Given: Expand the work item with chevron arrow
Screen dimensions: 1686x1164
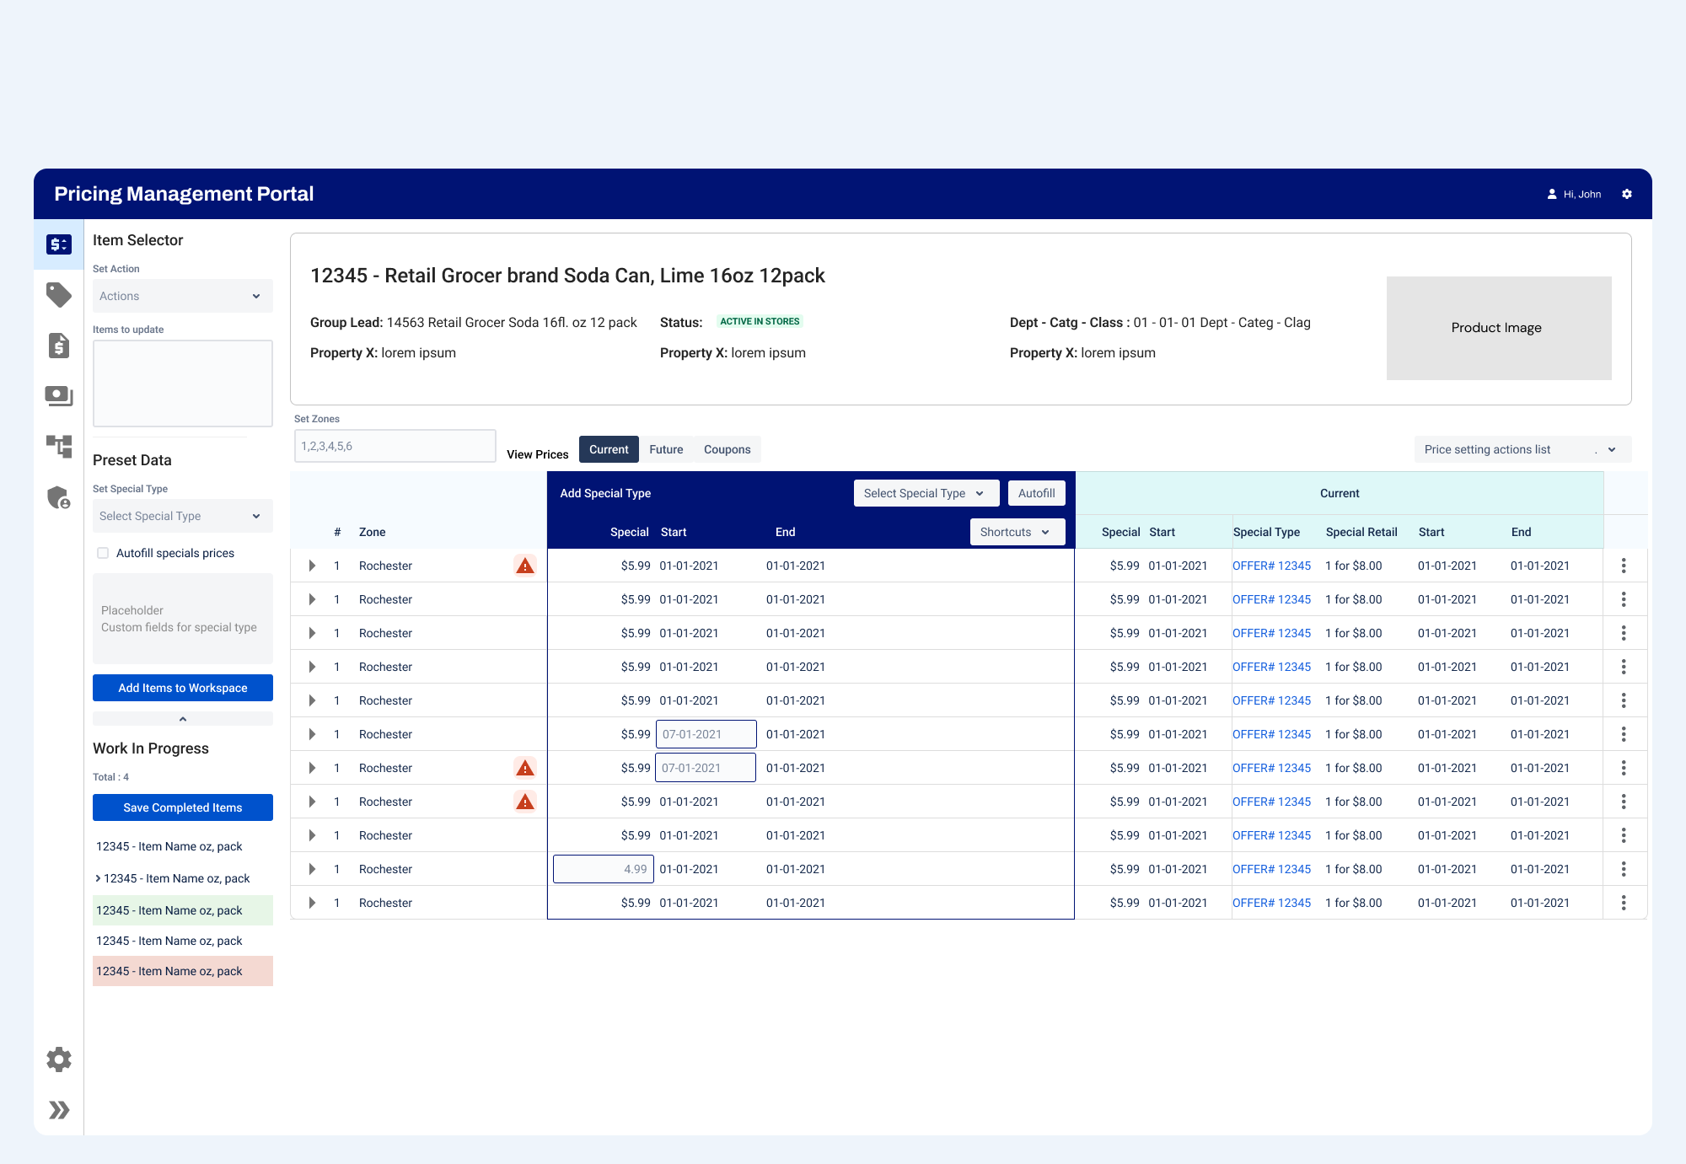Looking at the screenshot, I should coord(98,878).
